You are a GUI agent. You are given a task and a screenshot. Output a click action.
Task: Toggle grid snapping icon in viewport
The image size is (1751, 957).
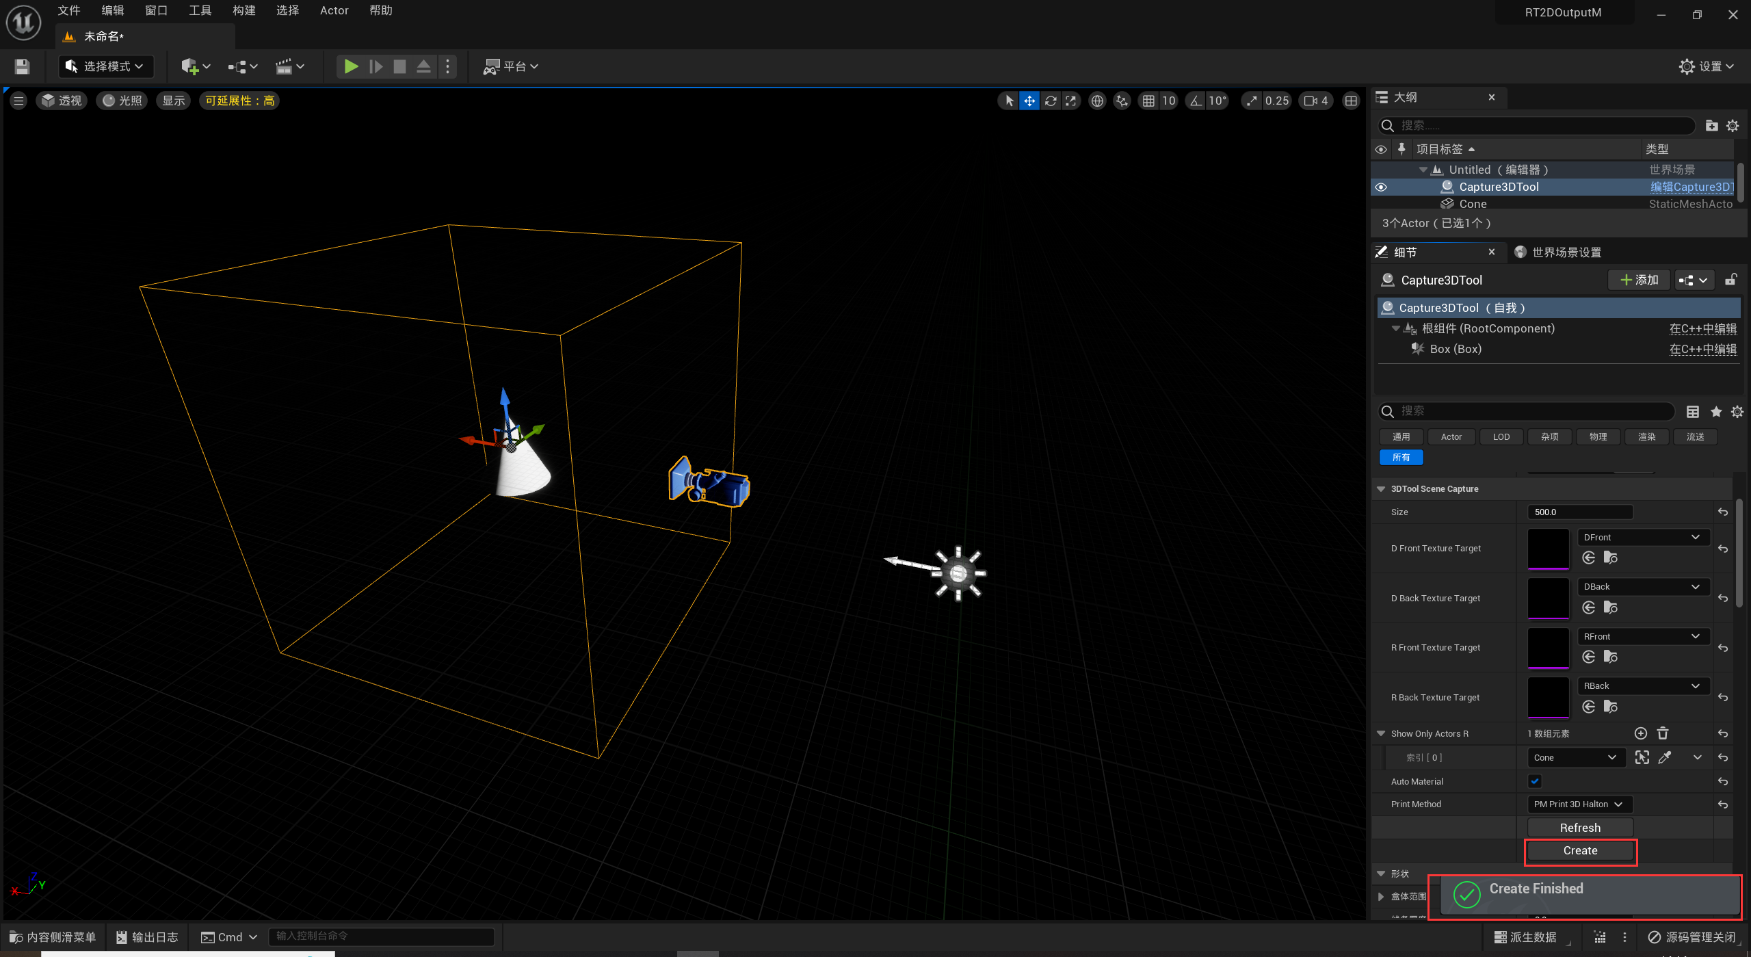click(1148, 101)
